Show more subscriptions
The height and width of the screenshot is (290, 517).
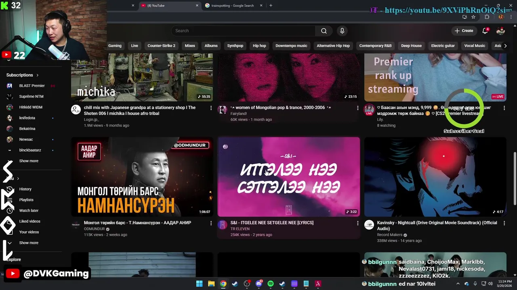[29, 161]
